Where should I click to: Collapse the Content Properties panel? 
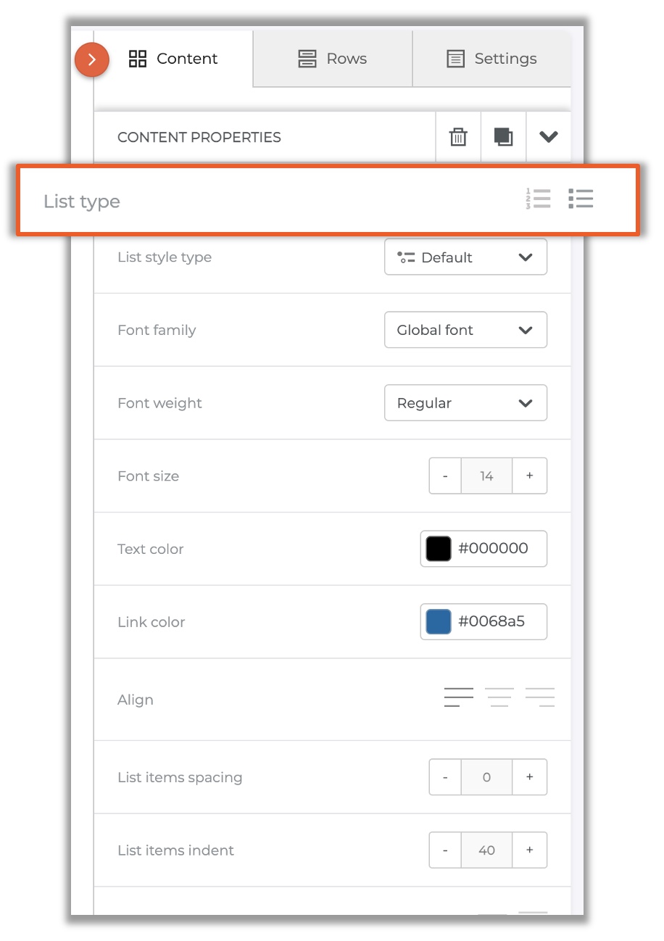coord(549,136)
